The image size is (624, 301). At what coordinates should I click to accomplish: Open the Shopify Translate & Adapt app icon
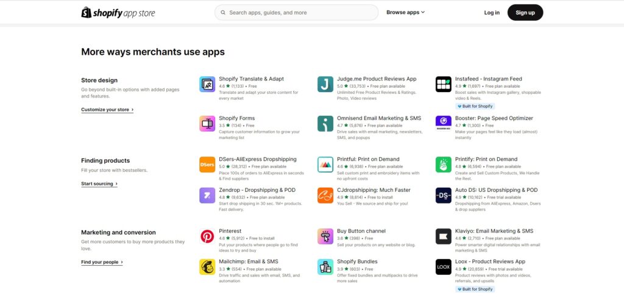click(x=207, y=85)
